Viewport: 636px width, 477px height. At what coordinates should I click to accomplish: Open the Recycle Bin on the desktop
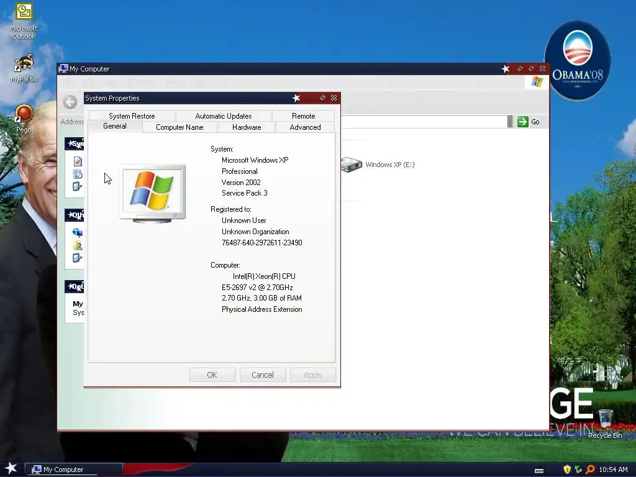(605, 424)
